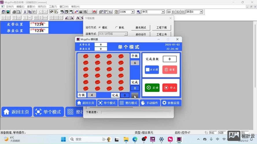
Task: Click the red 'ab' text label icon
Action: coord(95,12)
